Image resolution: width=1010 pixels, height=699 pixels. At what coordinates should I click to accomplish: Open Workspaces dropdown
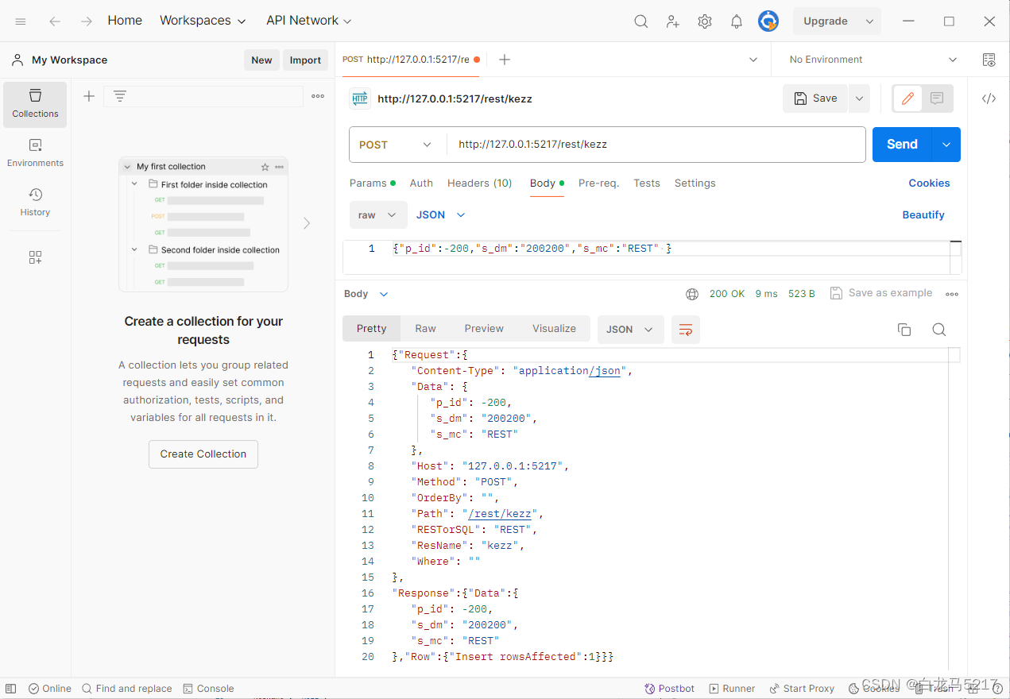pyautogui.click(x=203, y=21)
